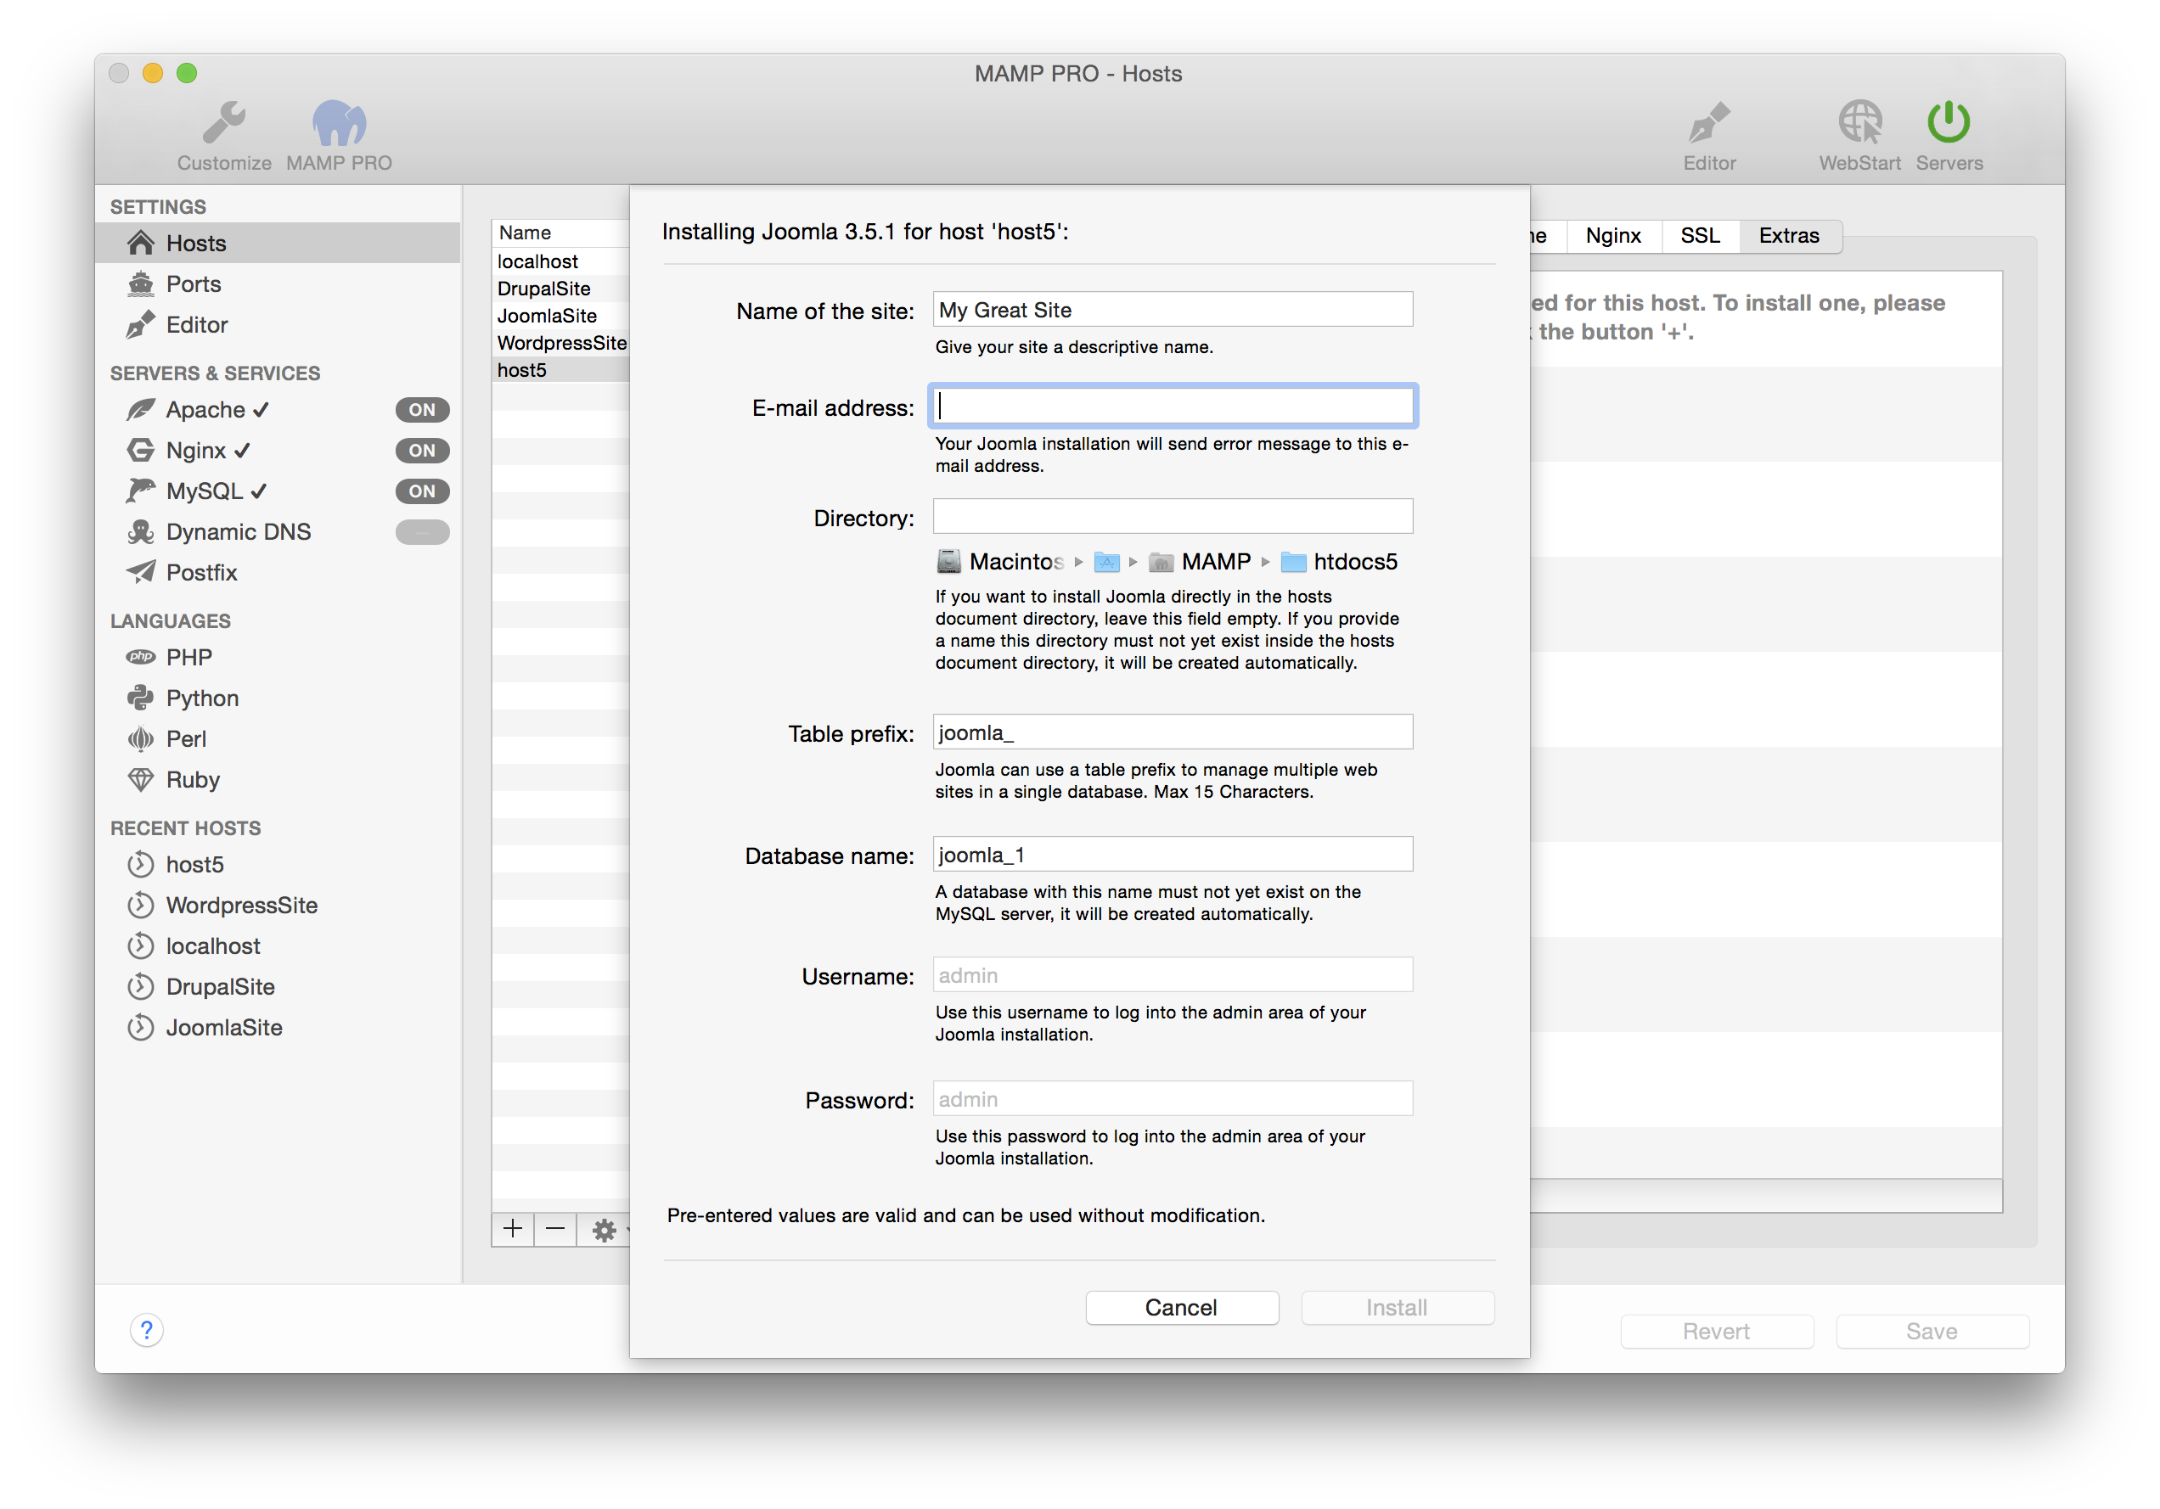Click the Name of the site field
The height and width of the screenshot is (1509, 2160).
(1173, 309)
